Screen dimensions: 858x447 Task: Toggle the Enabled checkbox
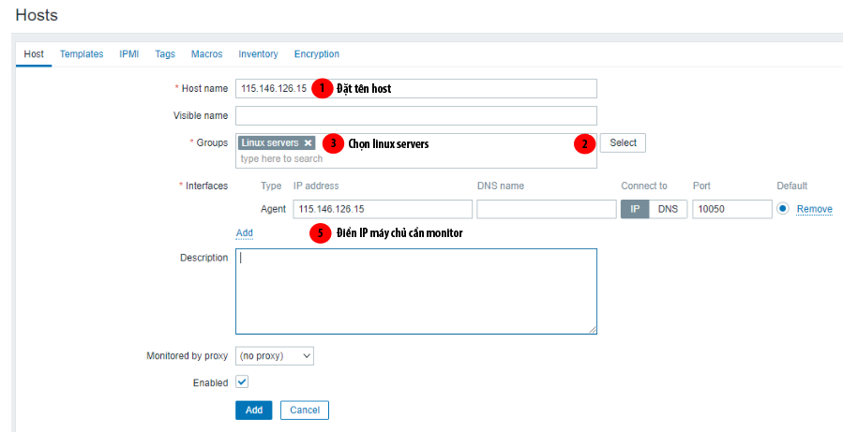[x=242, y=382]
